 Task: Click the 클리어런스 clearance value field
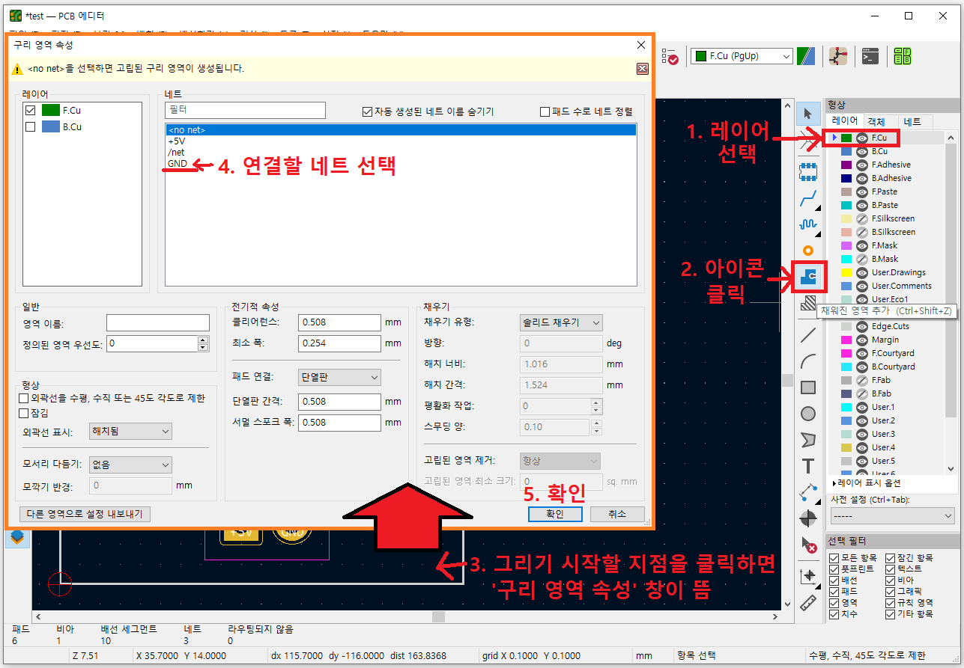(x=340, y=322)
